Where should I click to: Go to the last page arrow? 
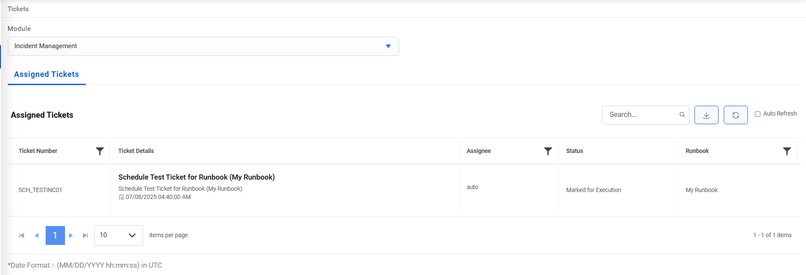(85, 235)
